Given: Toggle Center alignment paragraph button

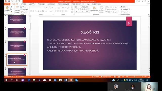Looking at the screenshot, I should point(58,11).
